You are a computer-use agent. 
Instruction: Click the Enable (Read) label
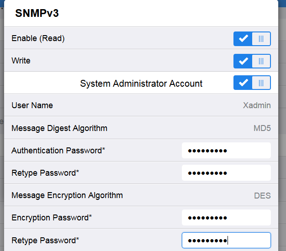(x=38, y=38)
